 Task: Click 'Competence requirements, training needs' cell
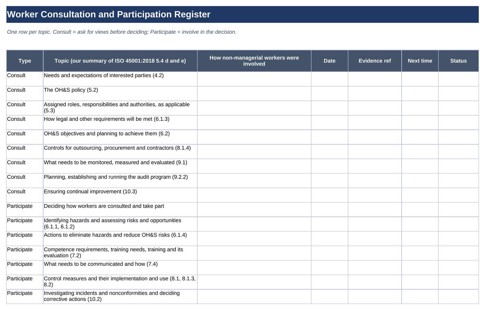120,253
